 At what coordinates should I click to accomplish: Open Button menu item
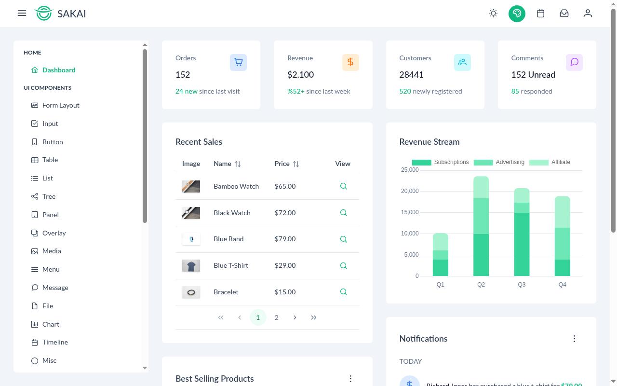click(81, 142)
